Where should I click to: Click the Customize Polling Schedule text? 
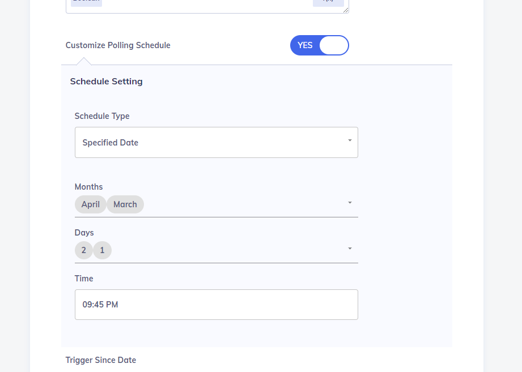click(x=117, y=45)
